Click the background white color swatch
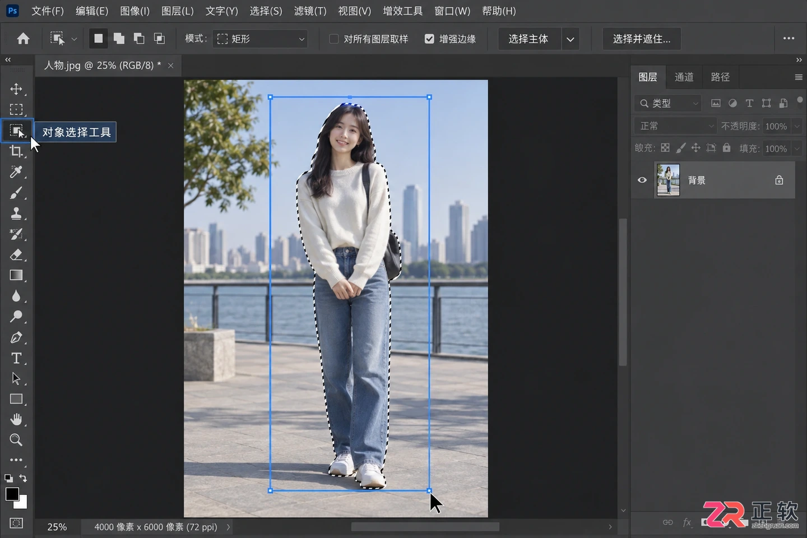 (x=22, y=503)
